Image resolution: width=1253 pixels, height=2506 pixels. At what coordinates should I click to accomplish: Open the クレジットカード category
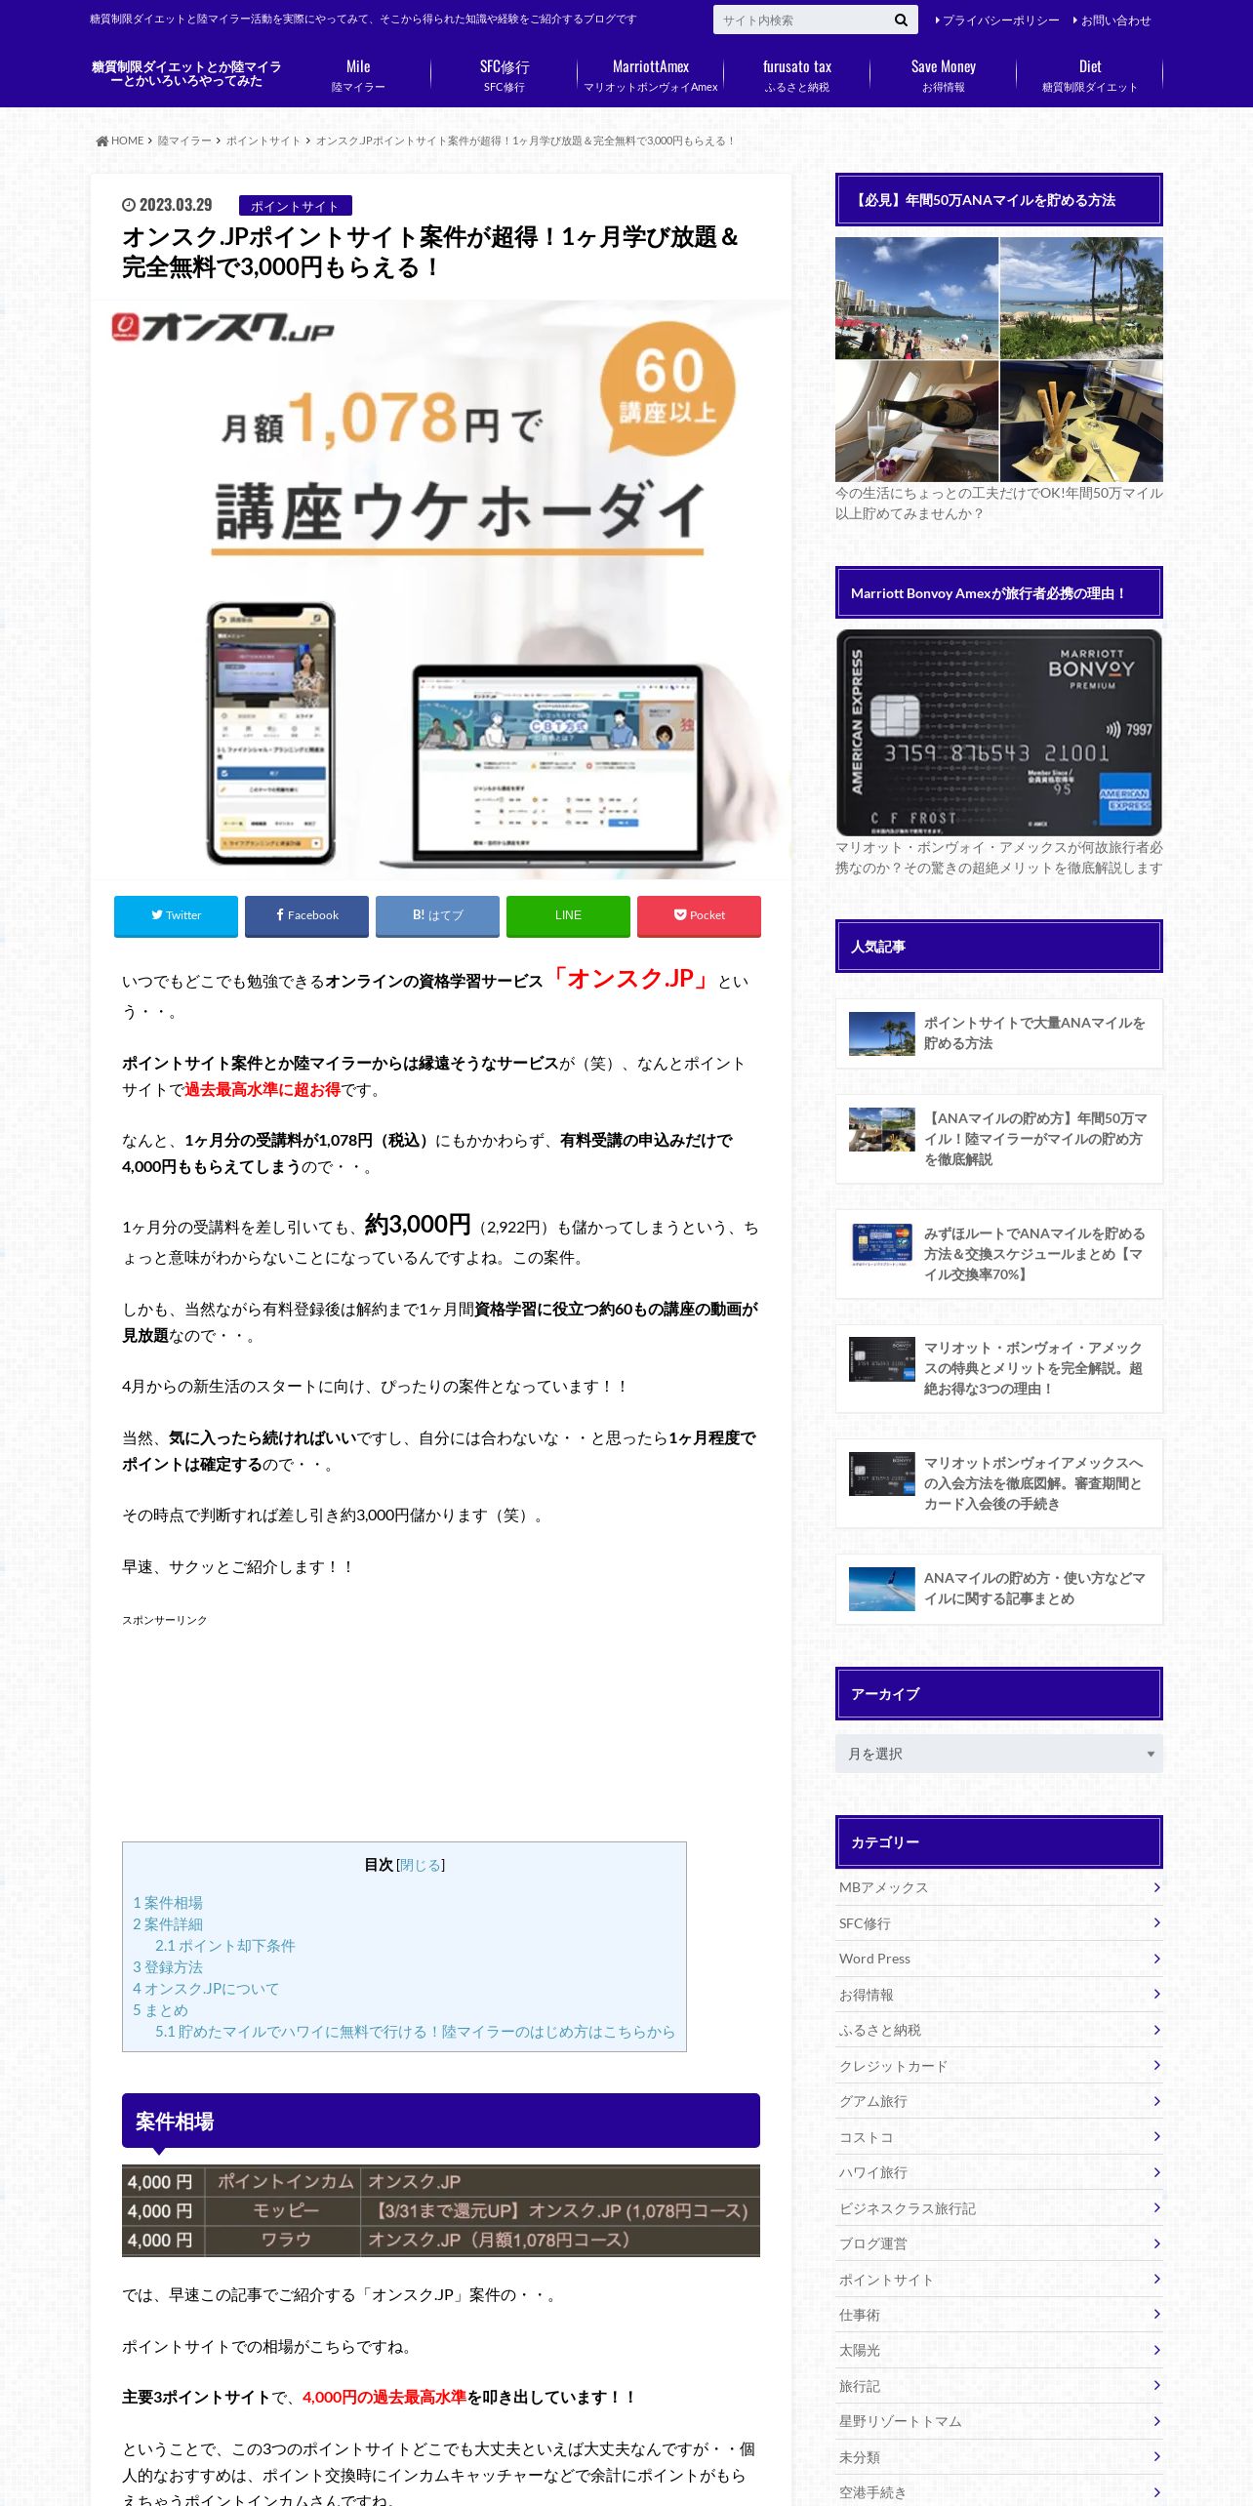[x=999, y=2066]
